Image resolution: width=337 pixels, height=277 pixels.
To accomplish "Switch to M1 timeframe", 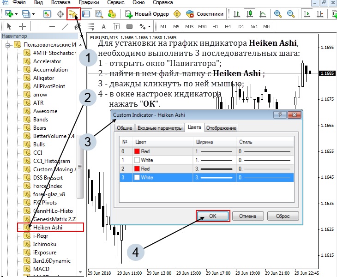I will coord(163,27).
